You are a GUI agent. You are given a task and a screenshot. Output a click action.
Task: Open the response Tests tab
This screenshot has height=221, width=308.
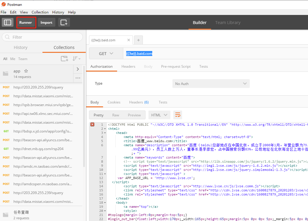[163, 102]
